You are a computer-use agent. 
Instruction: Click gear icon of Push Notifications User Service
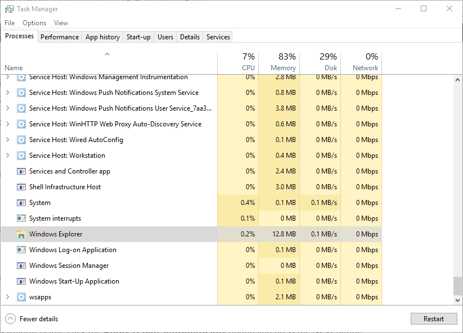(x=21, y=108)
